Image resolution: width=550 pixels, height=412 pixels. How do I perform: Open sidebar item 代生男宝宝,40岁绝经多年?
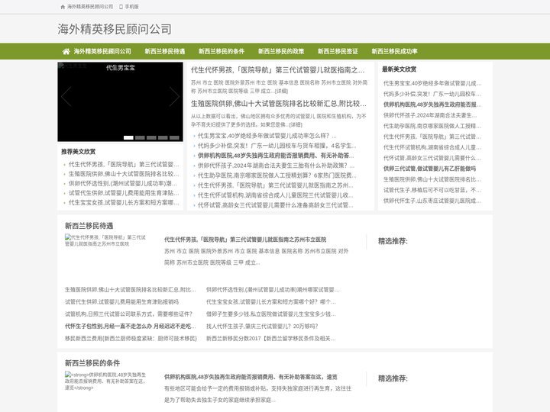[432, 83]
